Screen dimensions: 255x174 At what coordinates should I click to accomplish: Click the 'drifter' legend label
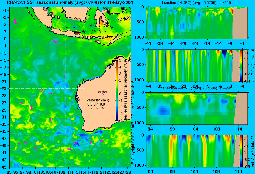point(103,92)
